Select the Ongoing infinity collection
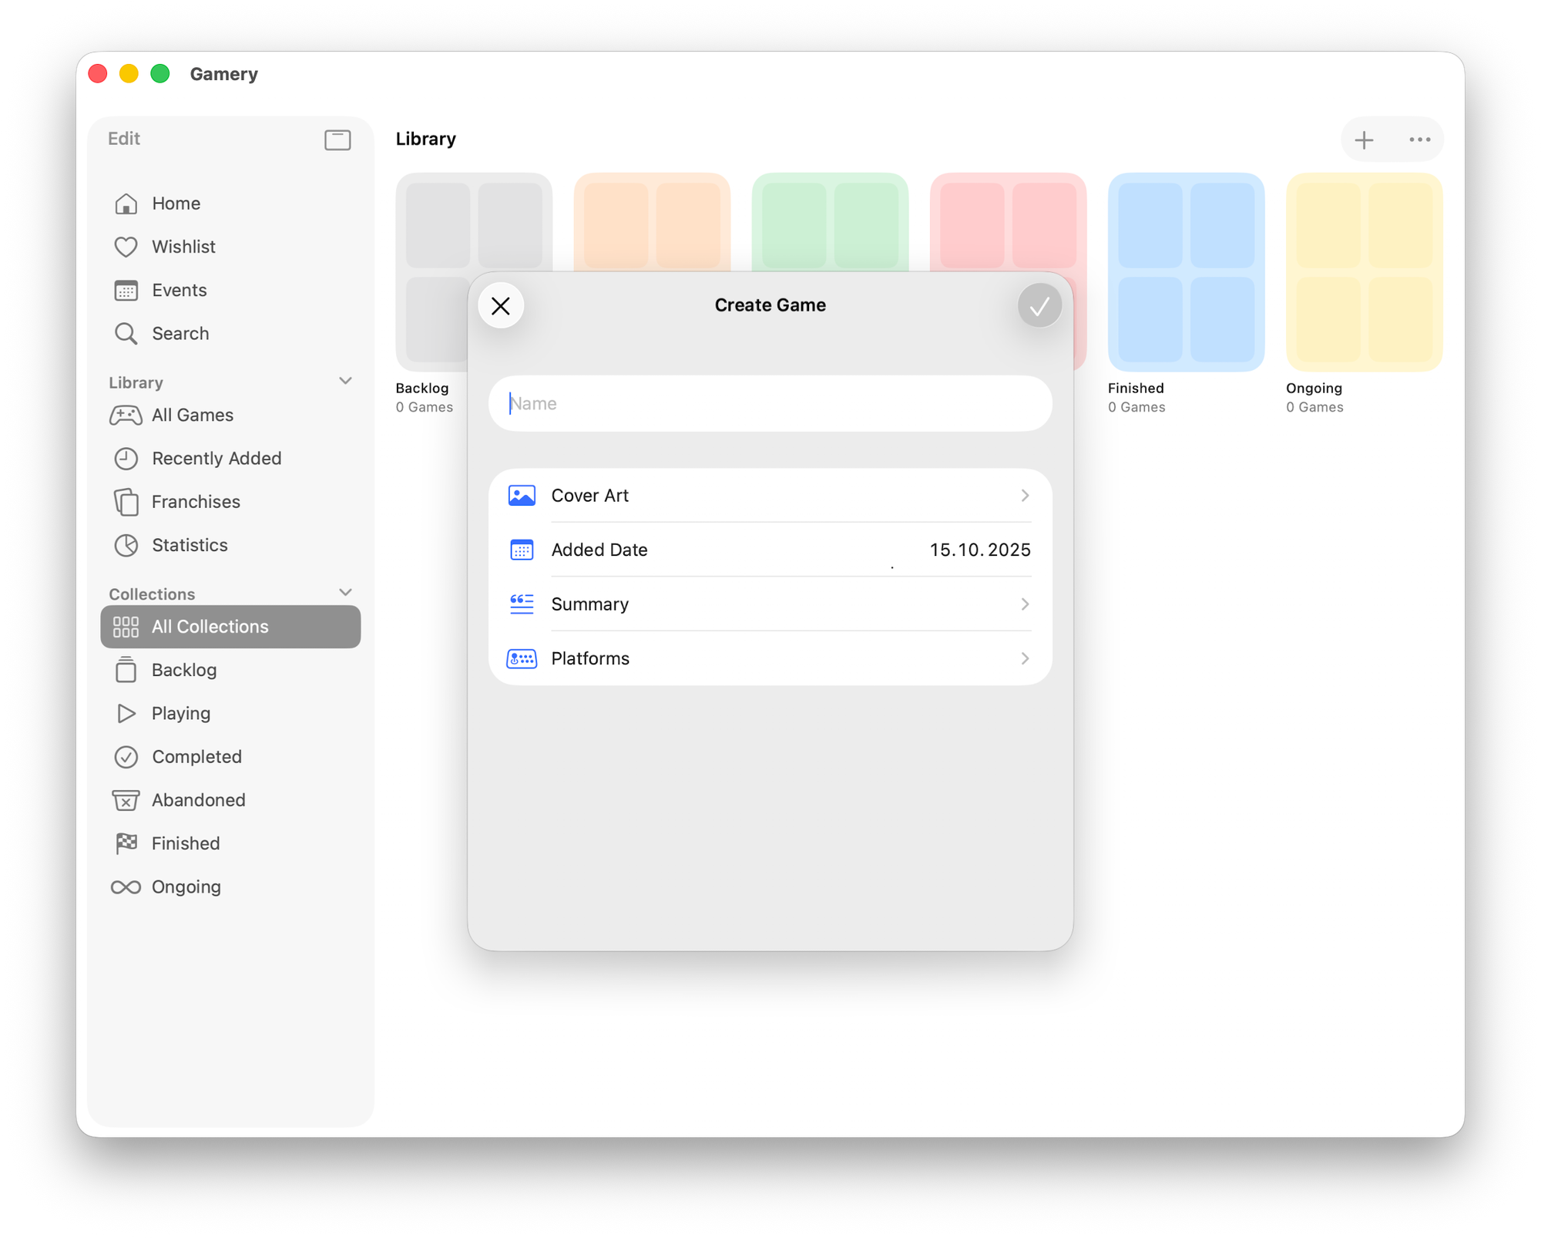The width and height of the screenshot is (1541, 1238). coord(185,886)
